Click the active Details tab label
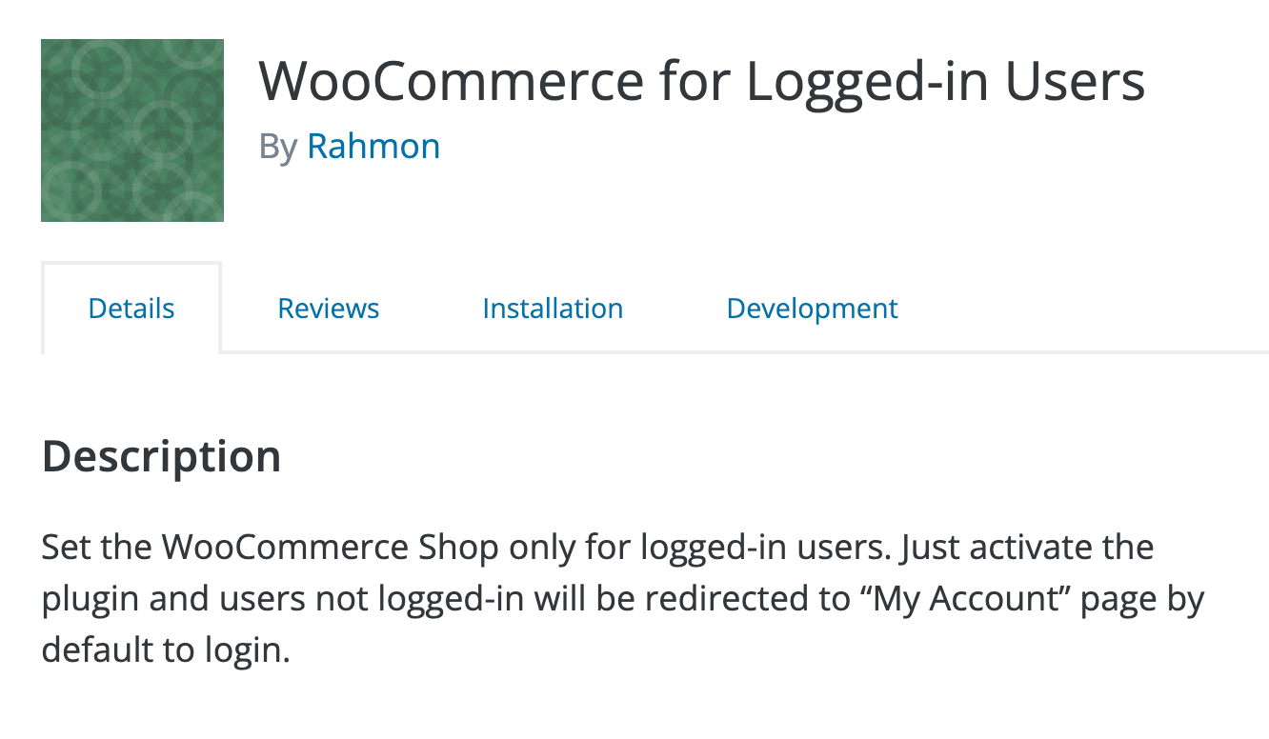 (x=131, y=308)
